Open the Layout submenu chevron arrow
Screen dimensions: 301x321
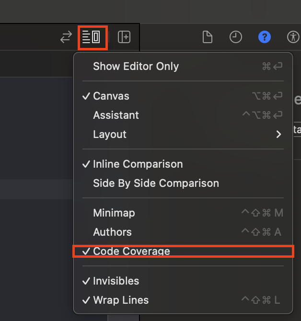[x=278, y=135]
